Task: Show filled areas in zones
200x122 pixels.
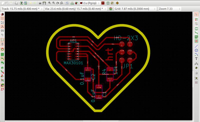Action: (x=2, y=54)
